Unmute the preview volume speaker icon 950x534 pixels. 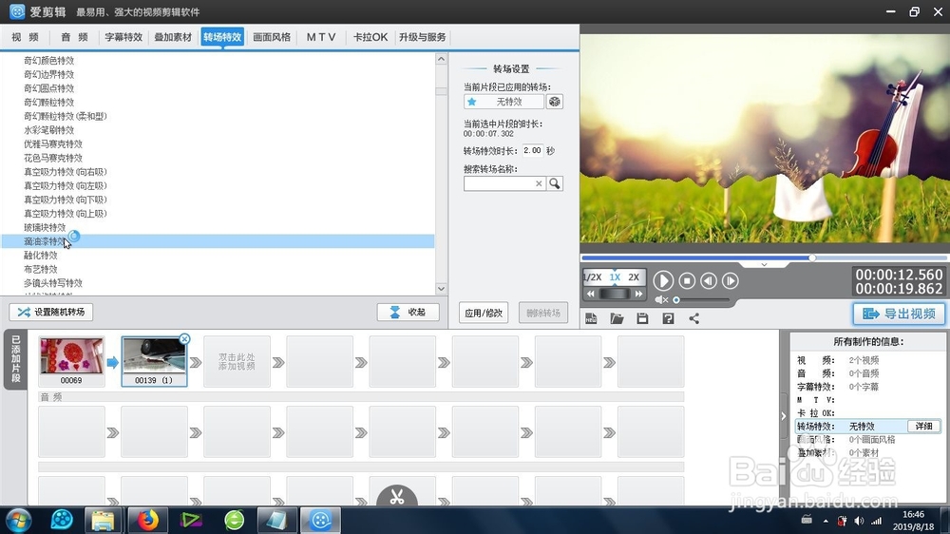(x=661, y=299)
